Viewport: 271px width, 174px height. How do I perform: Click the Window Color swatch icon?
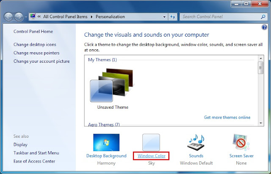(151, 142)
